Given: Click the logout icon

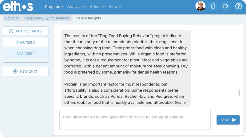Looking at the screenshot, I should (x=226, y=6).
